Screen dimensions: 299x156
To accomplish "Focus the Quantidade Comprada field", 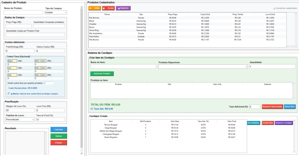I will click(x=49, y=26).
